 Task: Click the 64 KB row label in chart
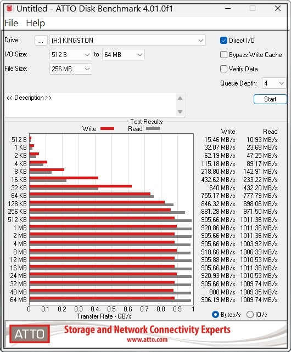[19, 196]
